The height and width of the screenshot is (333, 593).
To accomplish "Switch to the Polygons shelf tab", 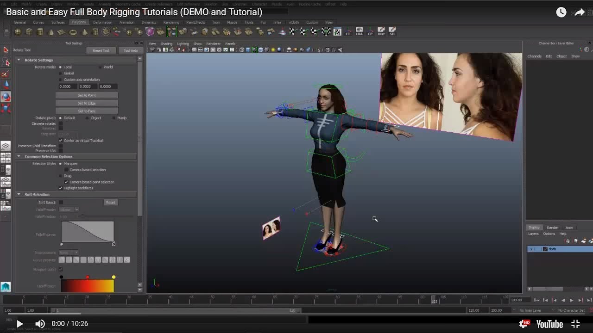I will (79, 22).
